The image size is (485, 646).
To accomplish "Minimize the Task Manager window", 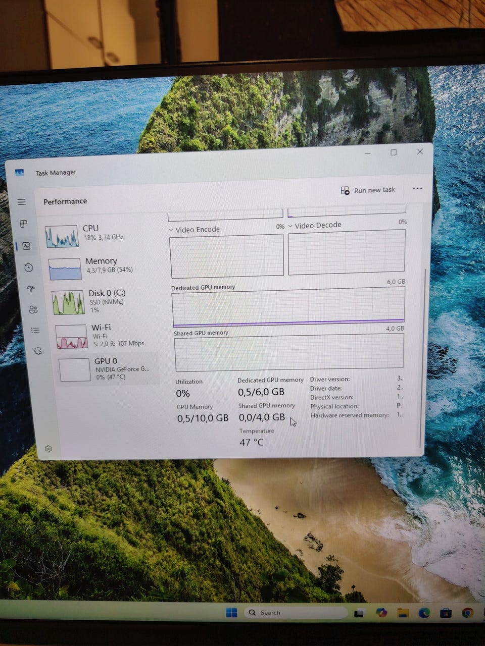I will tap(368, 153).
